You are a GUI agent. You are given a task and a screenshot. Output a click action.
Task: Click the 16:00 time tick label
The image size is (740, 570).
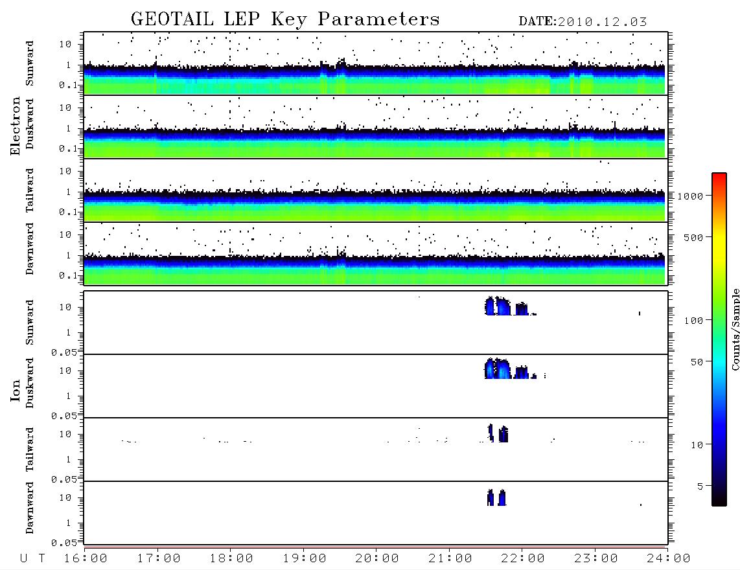coord(86,558)
